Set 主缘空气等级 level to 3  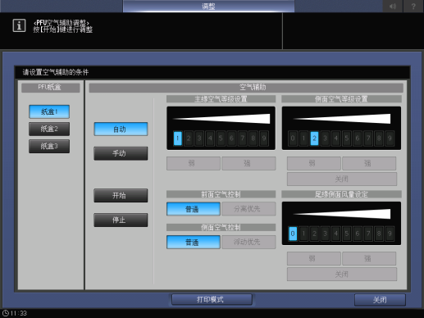pos(199,139)
